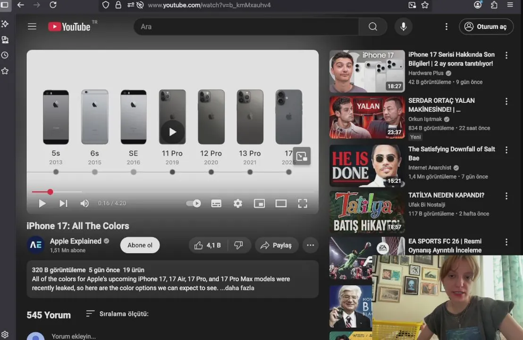The height and width of the screenshot is (340, 523).
Task: Open the SERDAR ORTAÇ YALAN MAKİNESİNDE video title
Action: [x=442, y=105]
